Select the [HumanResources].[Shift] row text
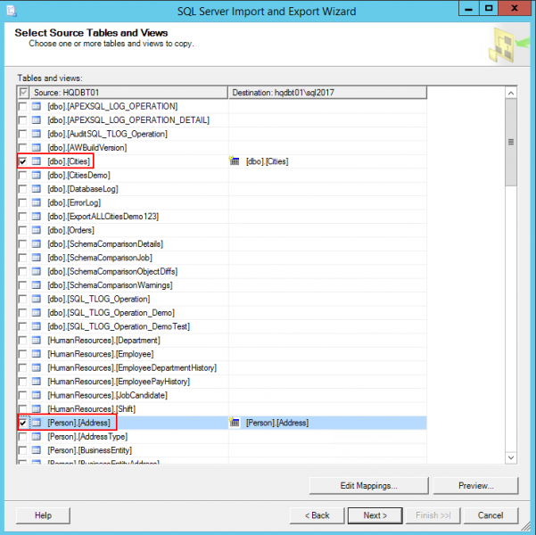The width and height of the screenshot is (536, 535). pos(92,409)
